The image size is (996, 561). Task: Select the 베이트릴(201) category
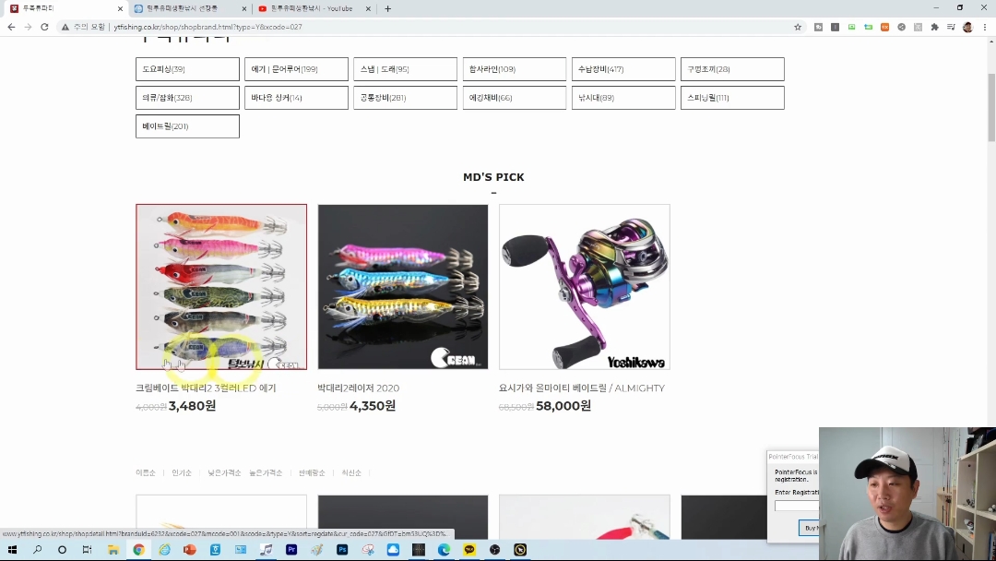point(187,126)
